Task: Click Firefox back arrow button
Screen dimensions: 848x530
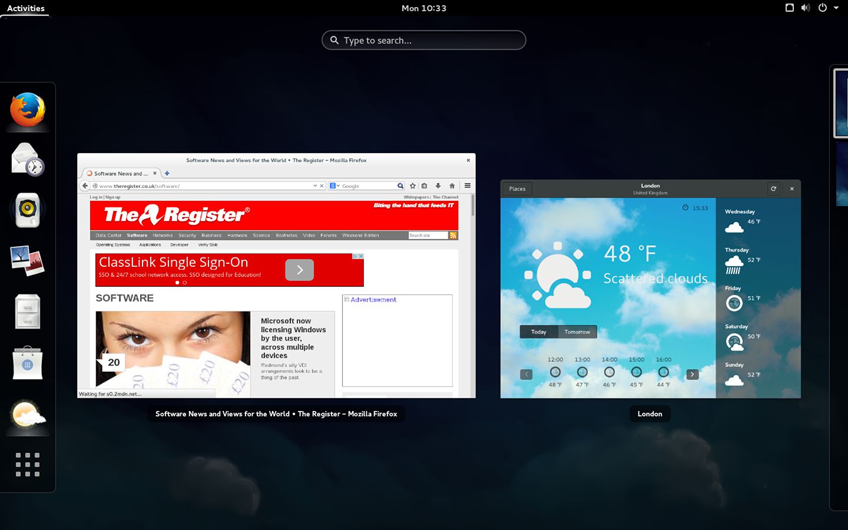Action: pyautogui.click(x=85, y=185)
